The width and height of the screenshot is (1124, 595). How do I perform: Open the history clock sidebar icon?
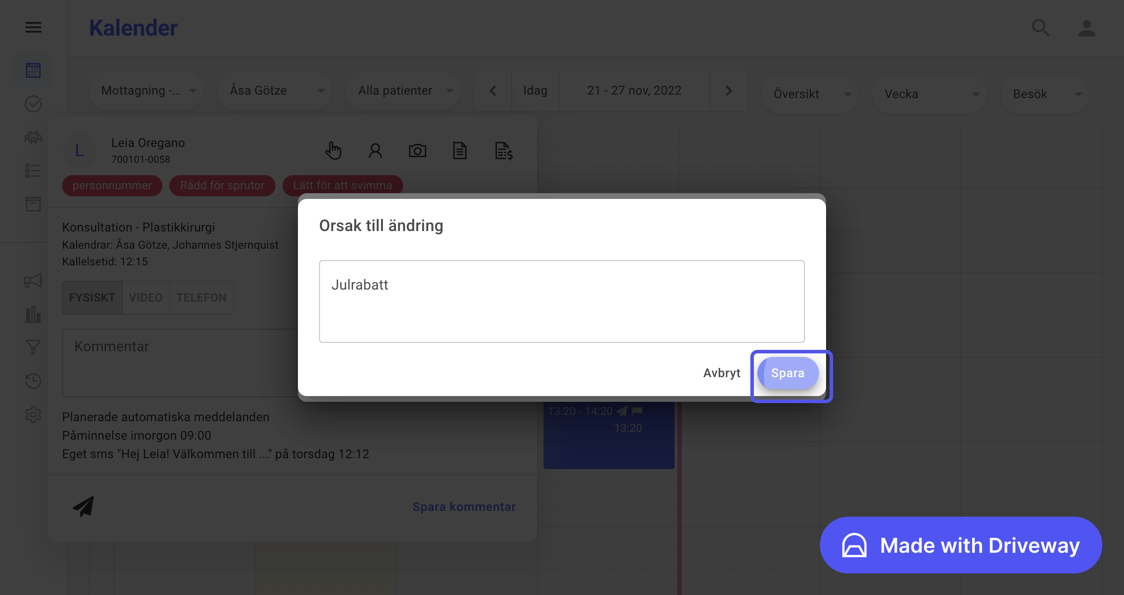pos(33,381)
